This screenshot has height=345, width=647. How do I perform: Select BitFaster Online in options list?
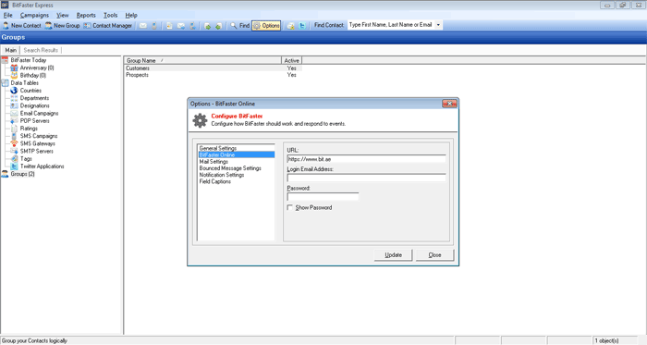click(x=236, y=154)
